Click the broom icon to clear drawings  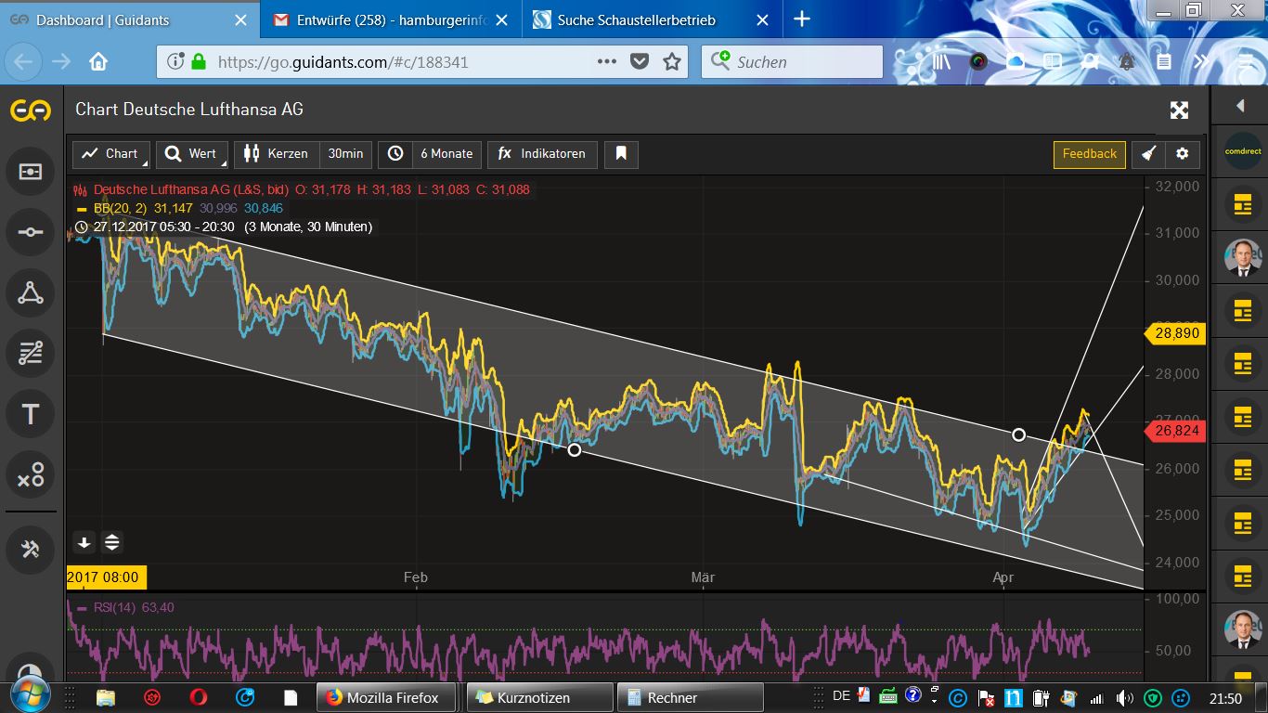1148,154
